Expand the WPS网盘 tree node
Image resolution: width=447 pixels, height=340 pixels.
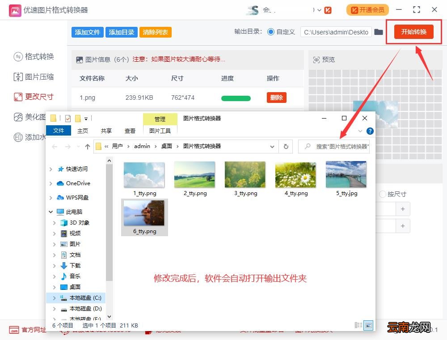(x=51, y=198)
